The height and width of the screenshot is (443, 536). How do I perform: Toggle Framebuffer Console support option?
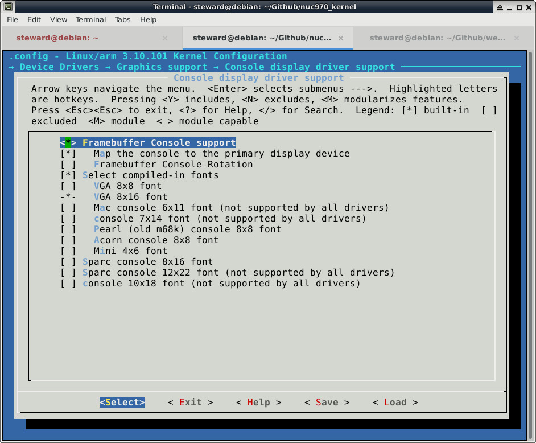point(148,143)
